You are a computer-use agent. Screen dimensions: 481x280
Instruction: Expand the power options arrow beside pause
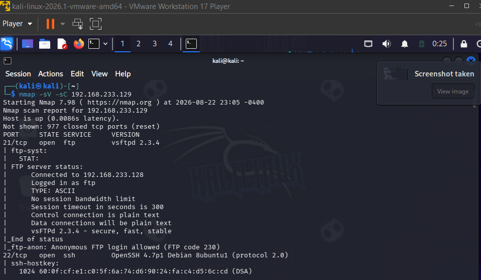[63, 24]
